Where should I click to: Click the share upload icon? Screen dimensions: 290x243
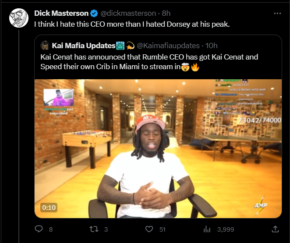click(275, 229)
